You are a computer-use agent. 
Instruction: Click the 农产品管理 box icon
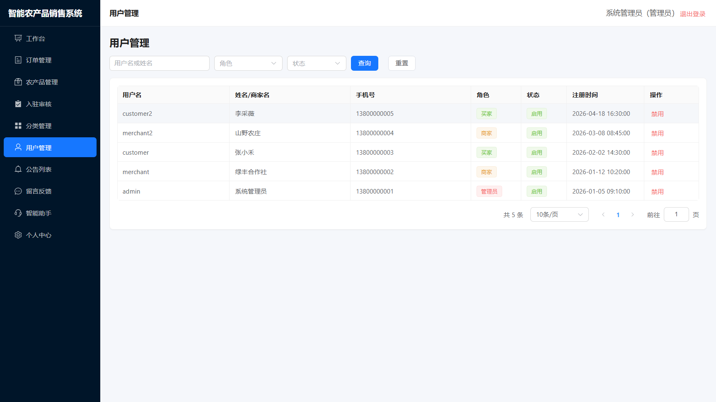tap(18, 82)
